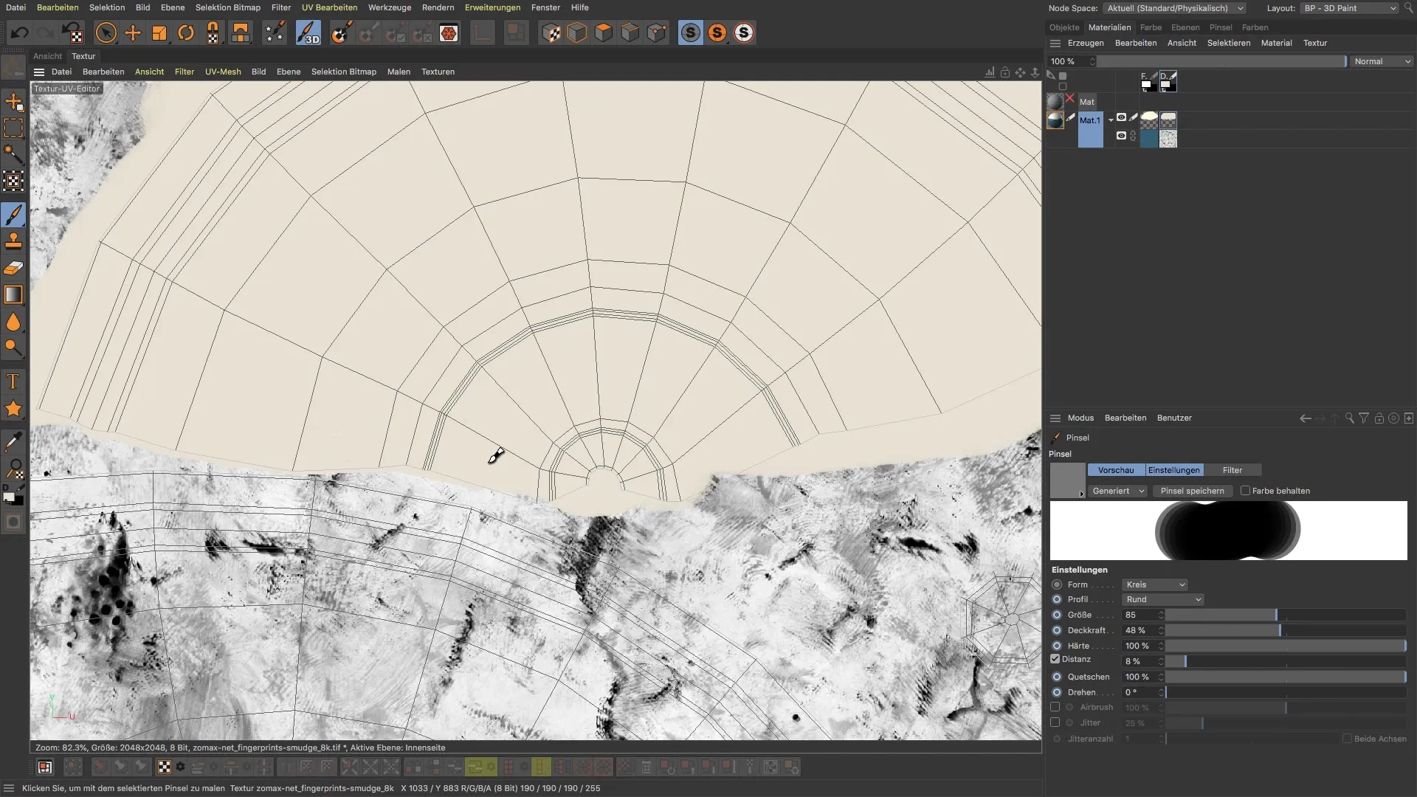Toggle visibility eye of Mat.1 bottom layer
This screenshot has width=1417, height=797.
[x=1121, y=136]
